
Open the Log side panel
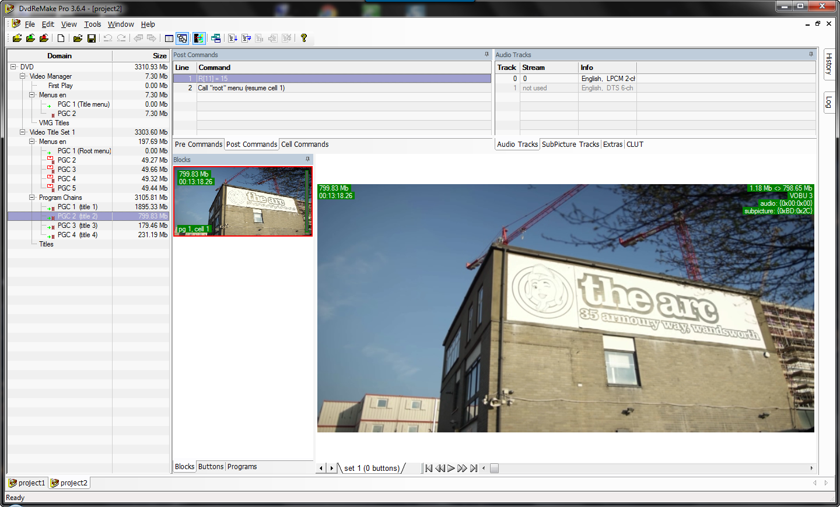[x=829, y=103]
